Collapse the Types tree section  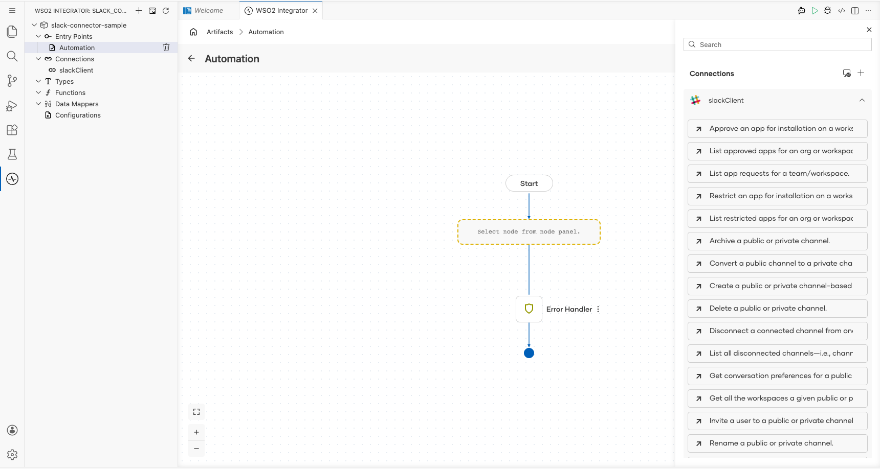(38, 81)
